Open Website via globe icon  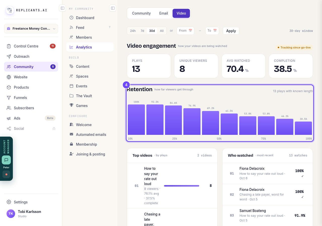pyautogui.click(x=9, y=77)
